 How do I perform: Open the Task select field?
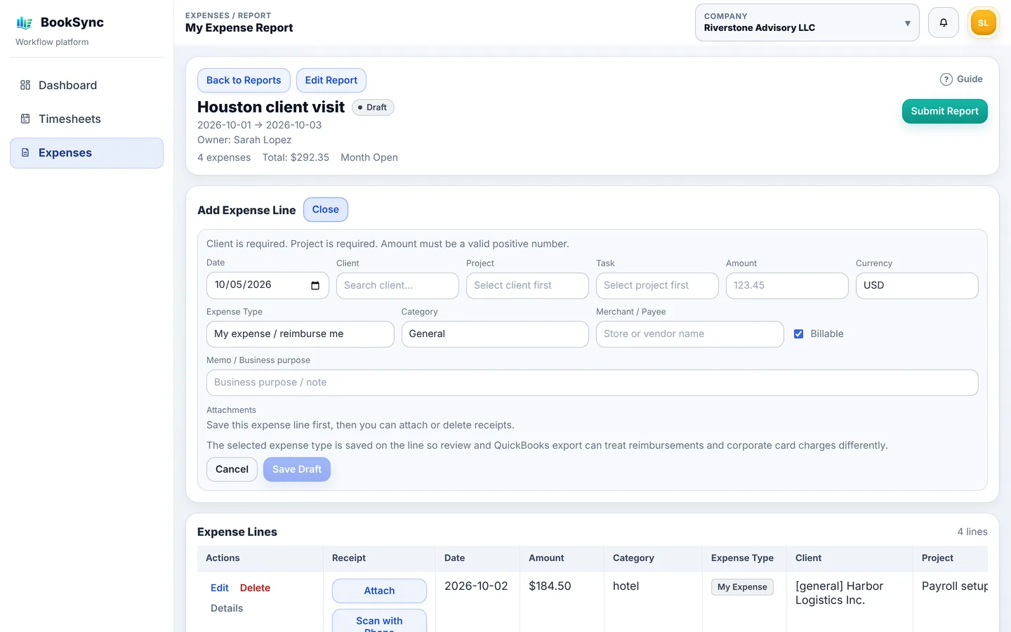click(x=656, y=285)
